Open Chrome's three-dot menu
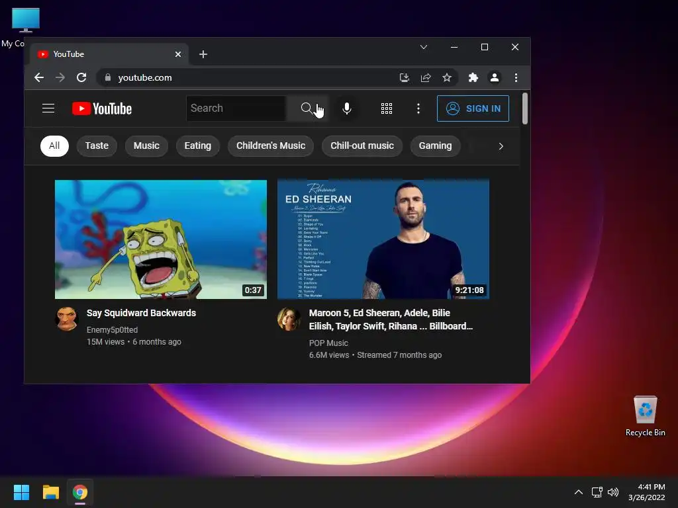678x508 pixels. click(516, 78)
